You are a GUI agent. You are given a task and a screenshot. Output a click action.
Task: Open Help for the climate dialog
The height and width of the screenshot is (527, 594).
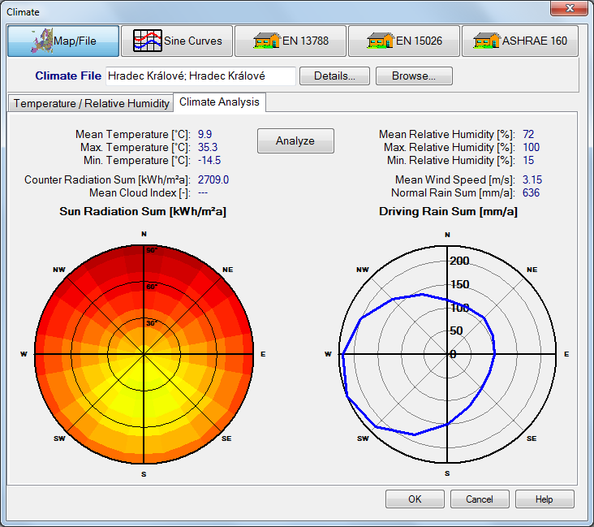click(x=544, y=499)
